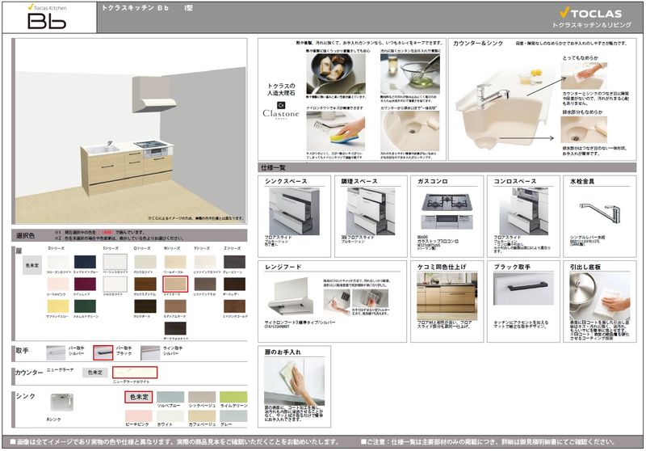Open the シンクスペース spec image

pyautogui.click(x=294, y=211)
